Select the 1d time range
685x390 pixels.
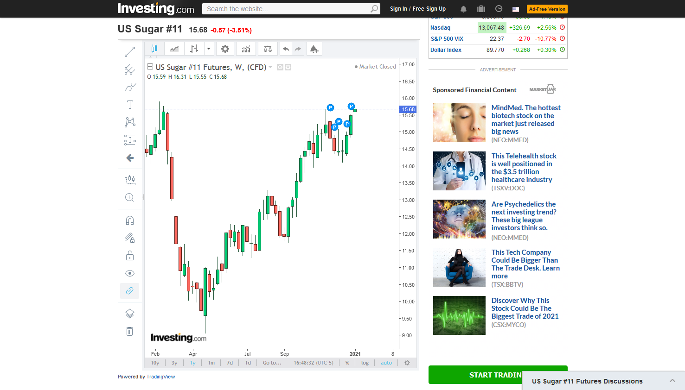pyautogui.click(x=248, y=363)
